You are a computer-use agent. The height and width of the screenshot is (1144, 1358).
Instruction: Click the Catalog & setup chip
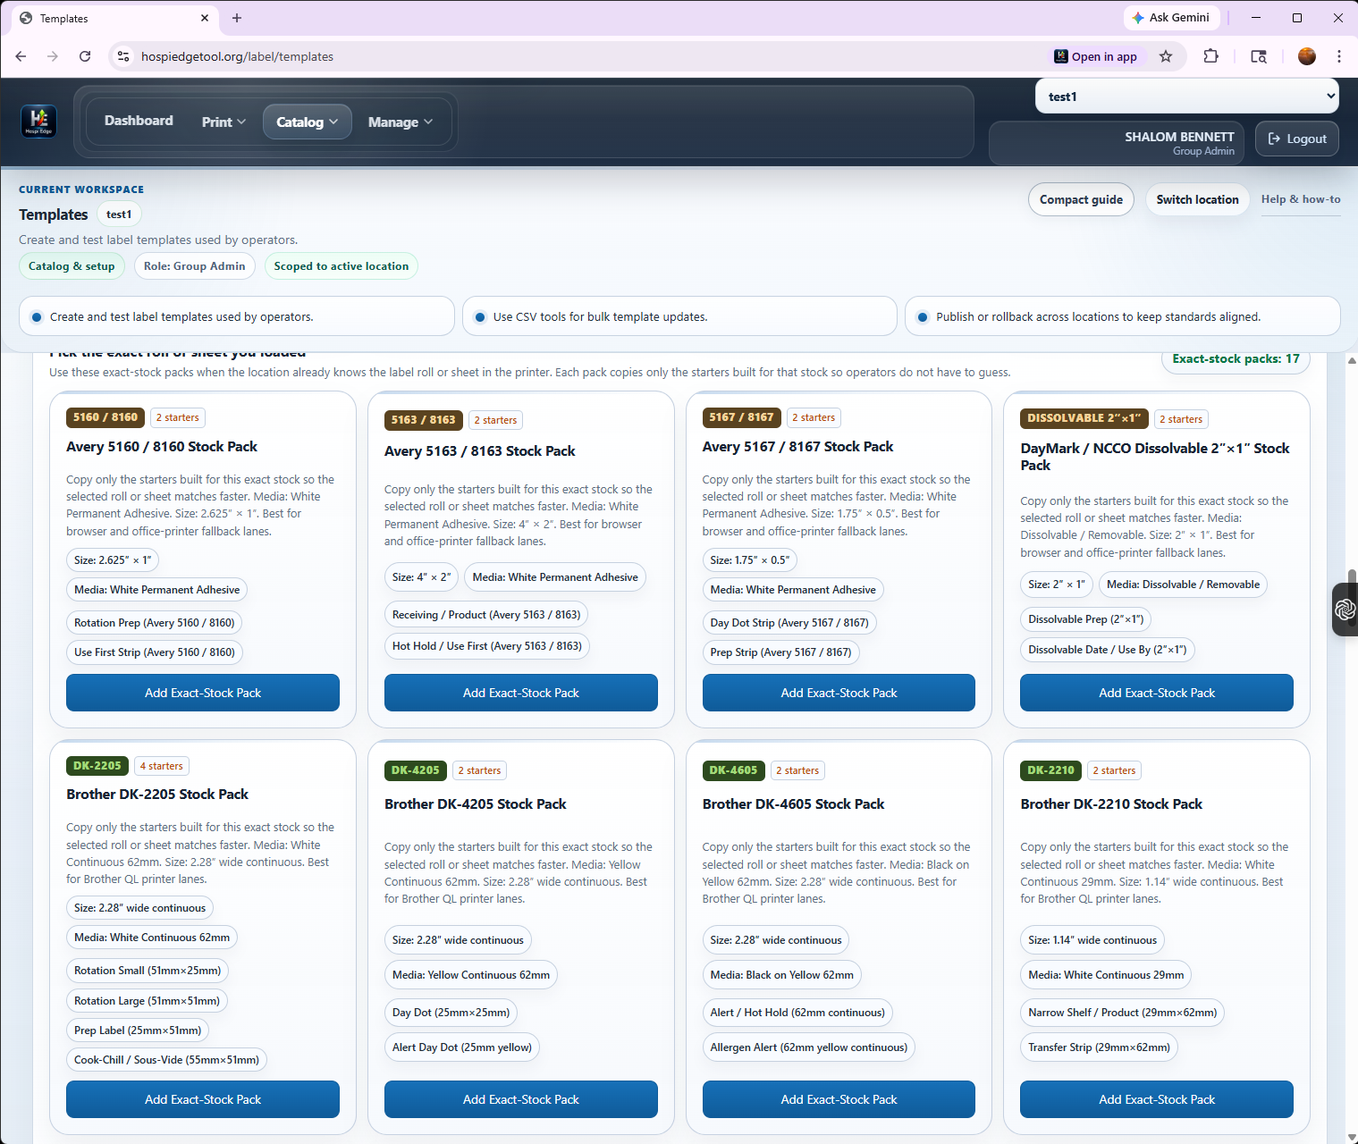pos(72,266)
